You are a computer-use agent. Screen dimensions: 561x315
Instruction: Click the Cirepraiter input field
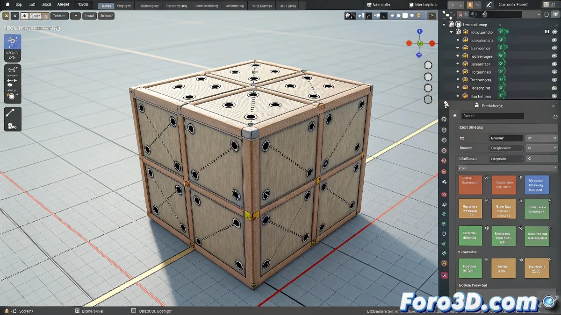(506, 159)
